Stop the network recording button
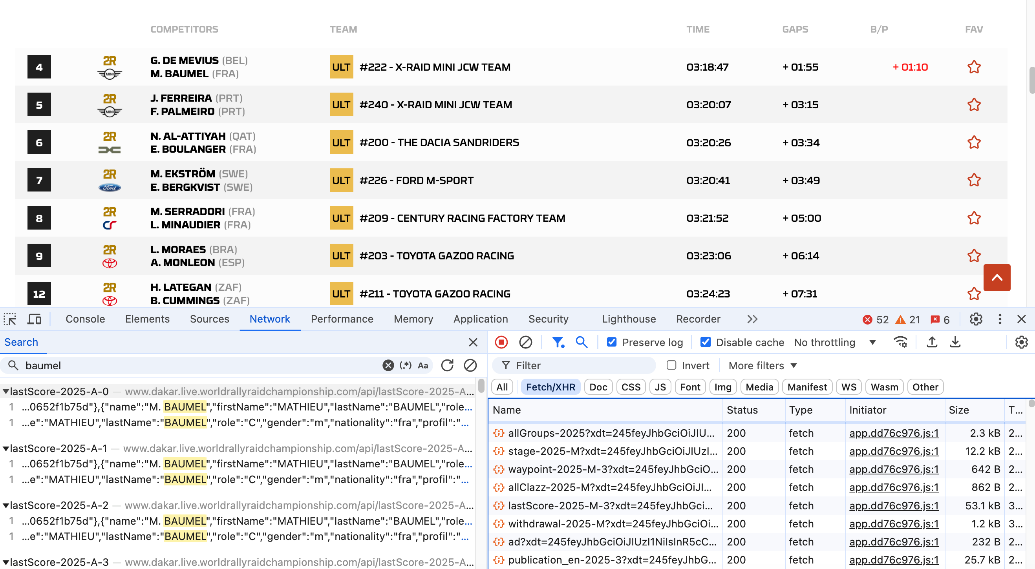The image size is (1035, 569). (x=501, y=342)
